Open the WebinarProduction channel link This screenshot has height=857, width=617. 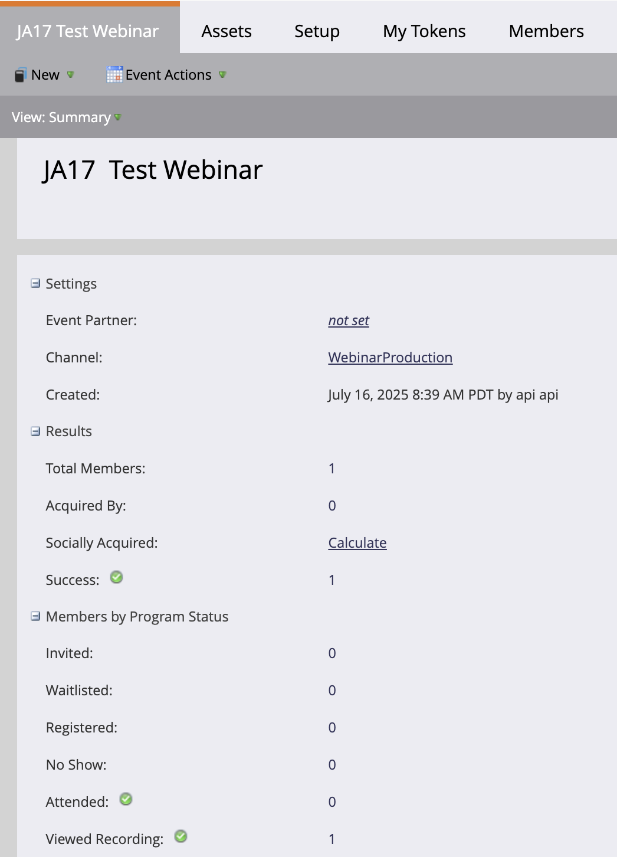[390, 358]
